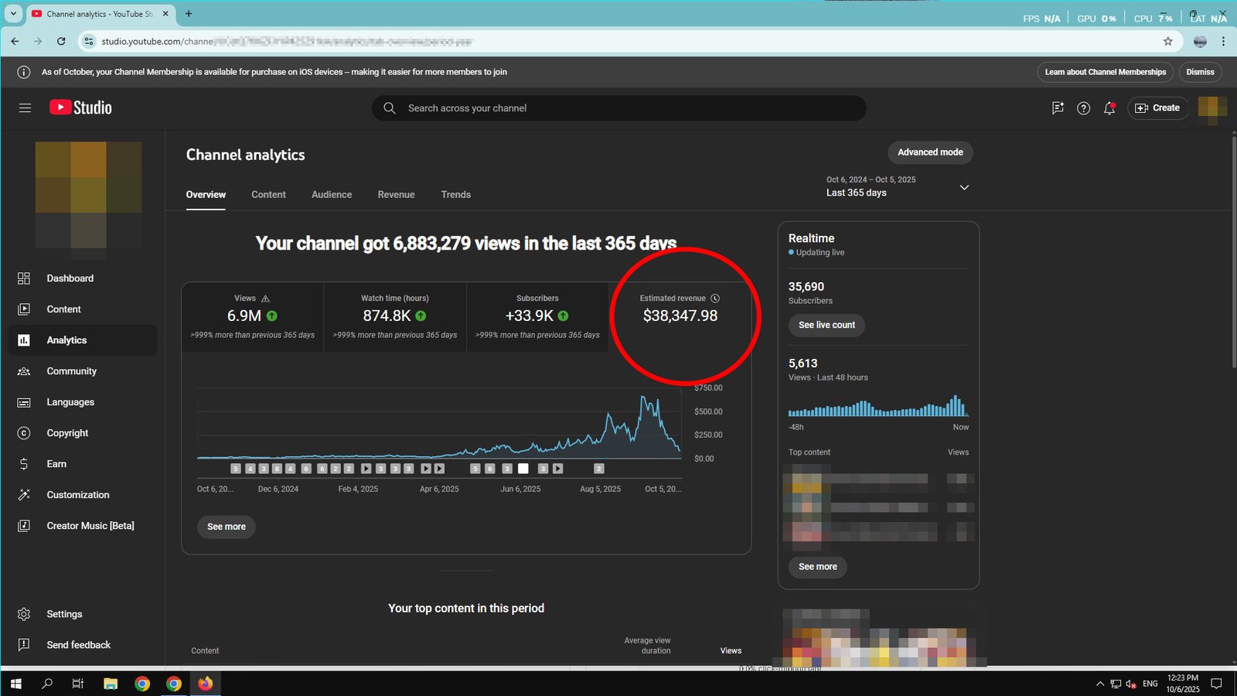
Task: Click See live count for subscribers
Action: tap(826, 325)
